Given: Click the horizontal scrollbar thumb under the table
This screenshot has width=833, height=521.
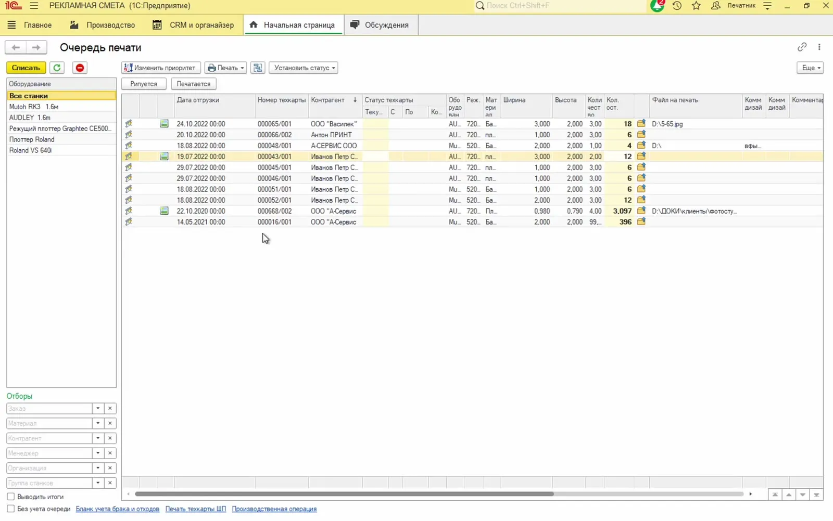Looking at the screenshot, I should (x=344, y=494).
